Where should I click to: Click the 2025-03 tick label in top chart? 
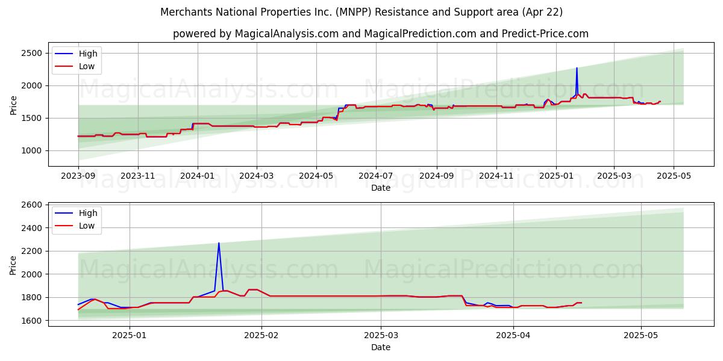coord(614,176)
